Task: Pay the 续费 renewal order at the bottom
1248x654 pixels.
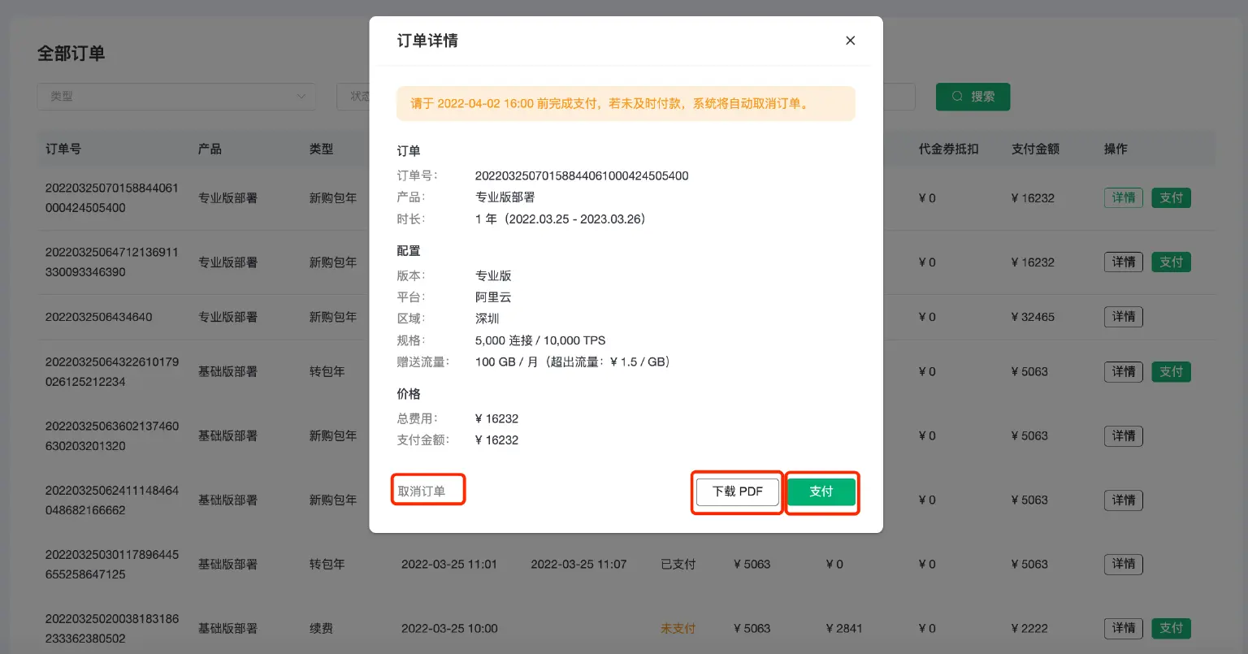Action: click(x=1171, y=627)
